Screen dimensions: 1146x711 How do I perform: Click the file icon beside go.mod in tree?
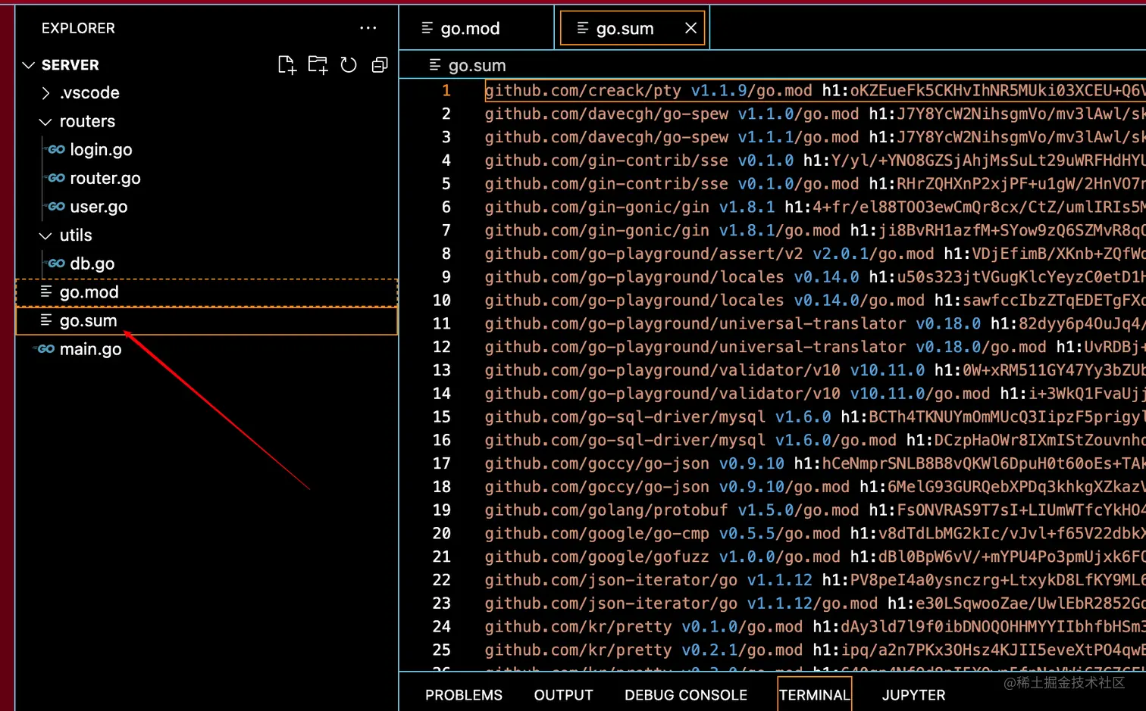click(x=46, y=292)
